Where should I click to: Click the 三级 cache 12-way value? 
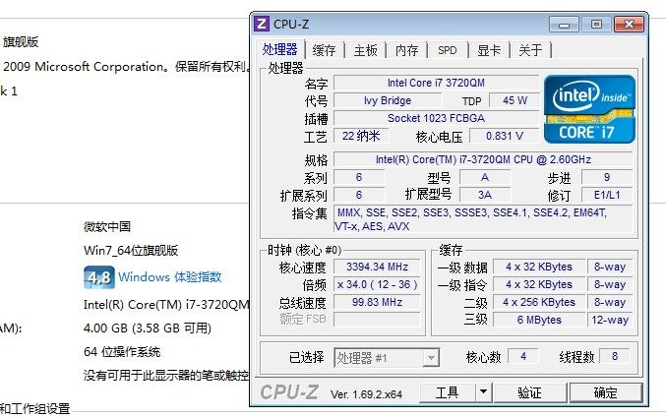(610, 320)
